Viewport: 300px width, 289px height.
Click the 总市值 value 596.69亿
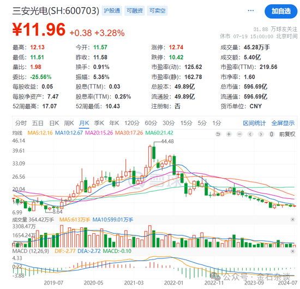(255, 87)
